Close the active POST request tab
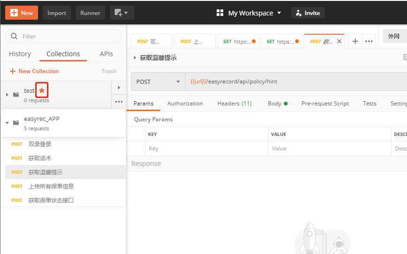 pyautogui.click(x=339, y=41)
